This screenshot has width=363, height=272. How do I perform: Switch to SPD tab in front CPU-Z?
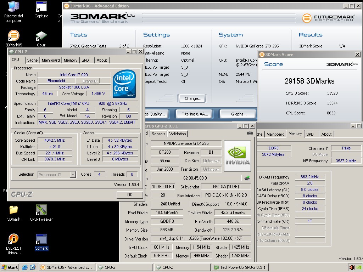pyautogui.click(x=85, y=60)
